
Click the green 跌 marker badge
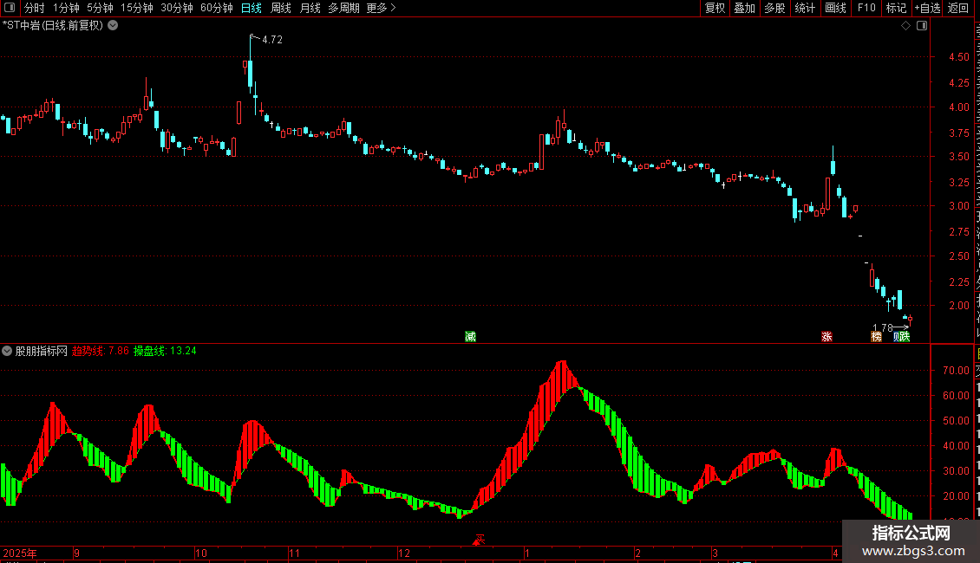coord(905,336)
